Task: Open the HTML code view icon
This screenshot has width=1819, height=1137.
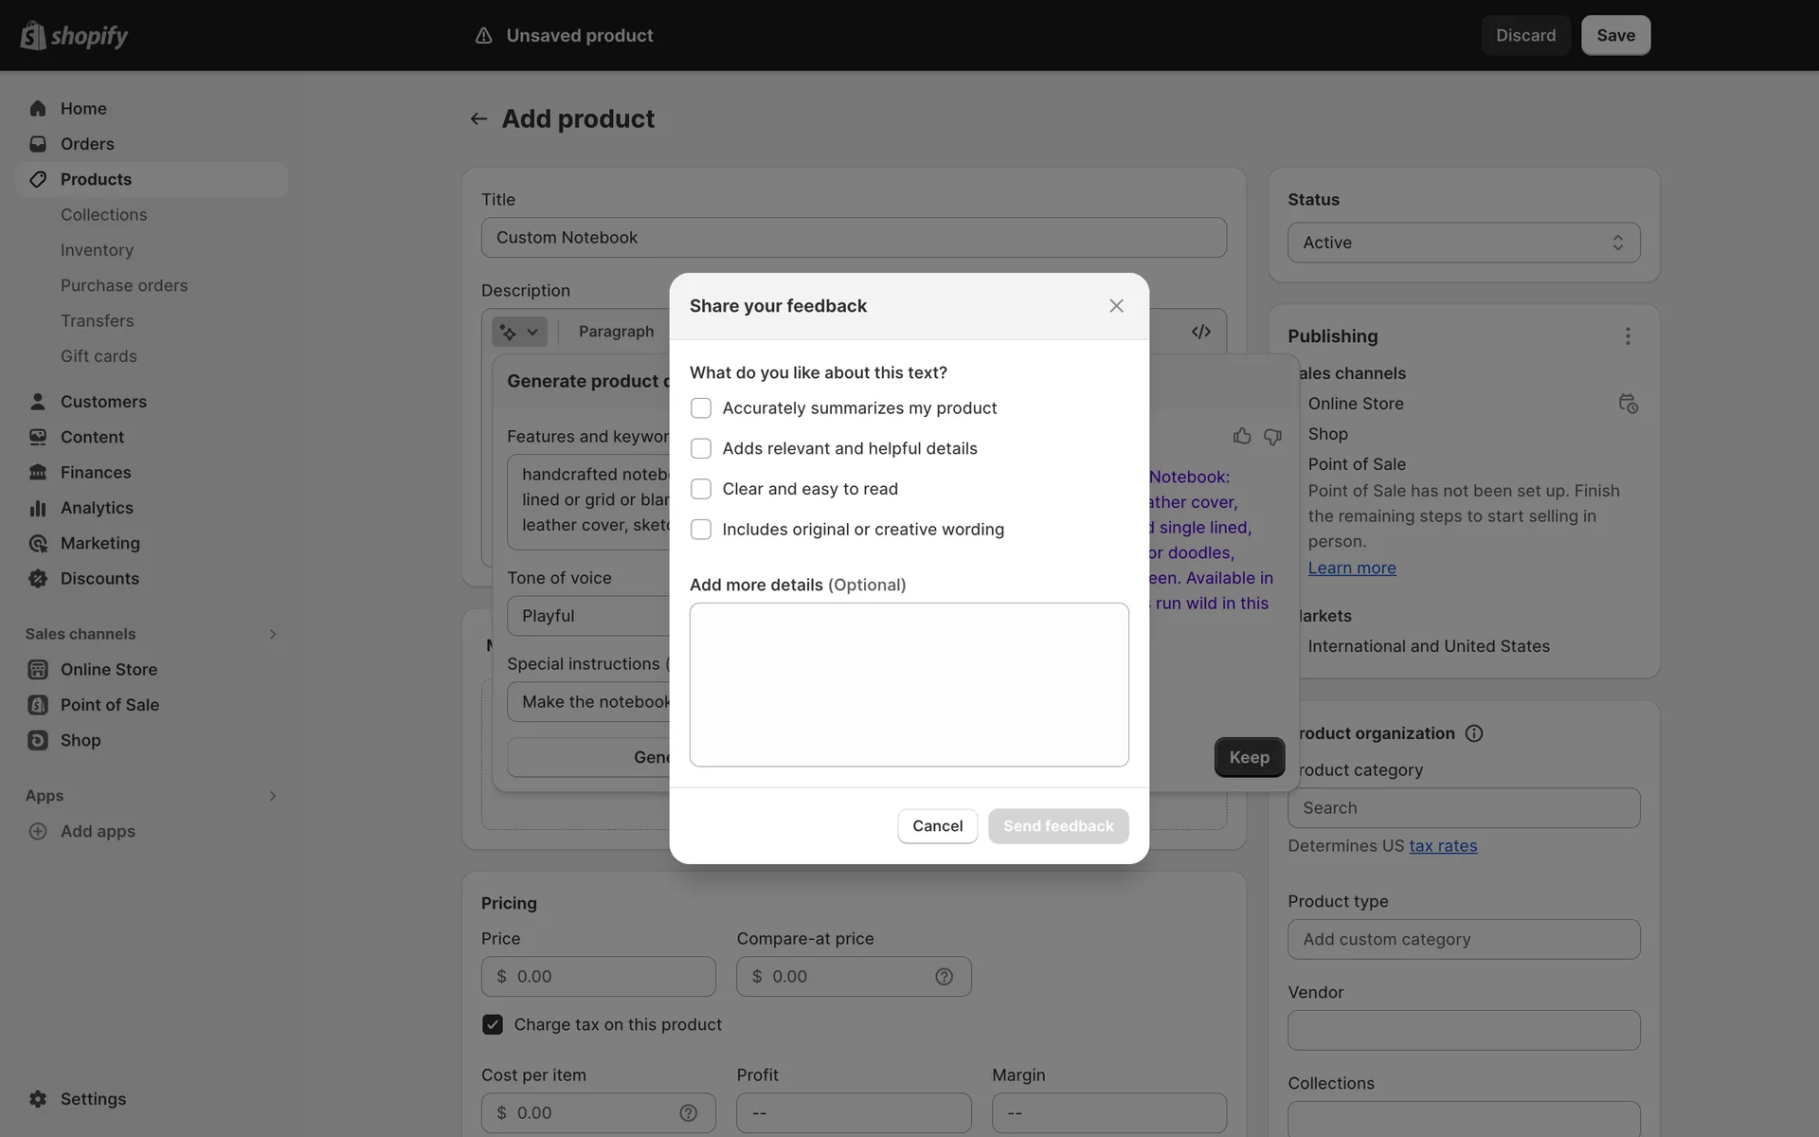Action: [x=1200, y=332]
